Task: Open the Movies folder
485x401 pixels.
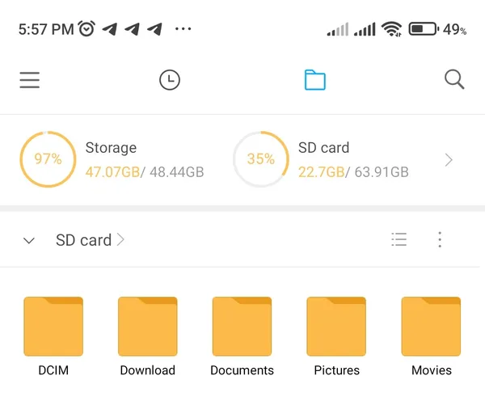Action: (431, 336)
